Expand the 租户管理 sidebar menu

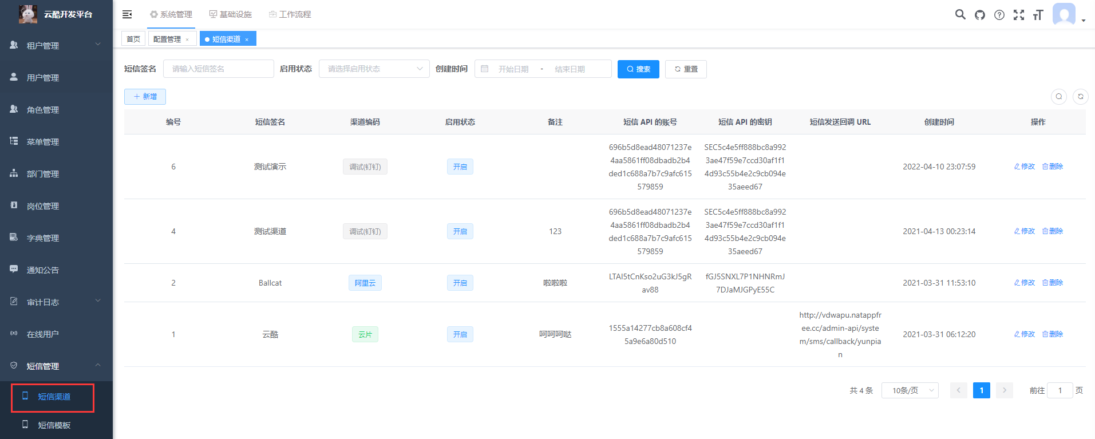(x=56, y=45)
